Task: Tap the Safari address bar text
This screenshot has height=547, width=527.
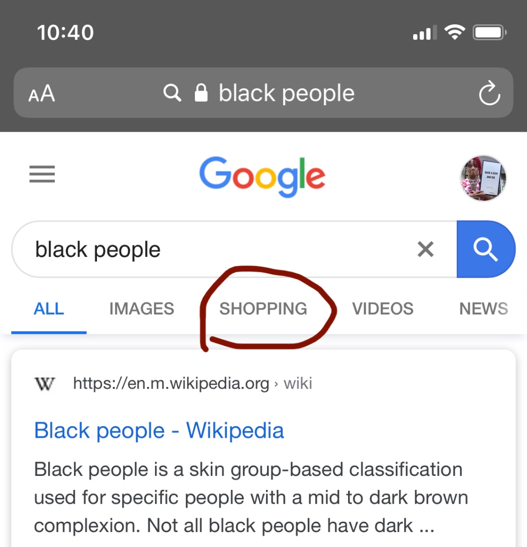Action: [286, 93]
